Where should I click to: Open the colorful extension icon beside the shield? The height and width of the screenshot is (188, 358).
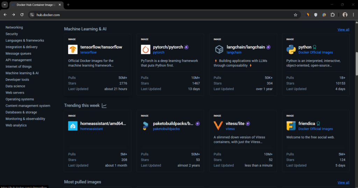point(324,15)
